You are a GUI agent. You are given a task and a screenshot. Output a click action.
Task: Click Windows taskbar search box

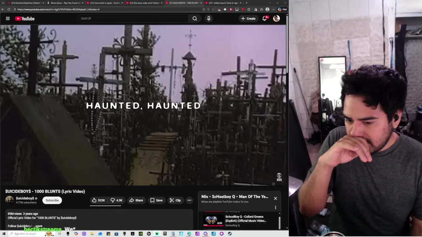tap(31, 234)
